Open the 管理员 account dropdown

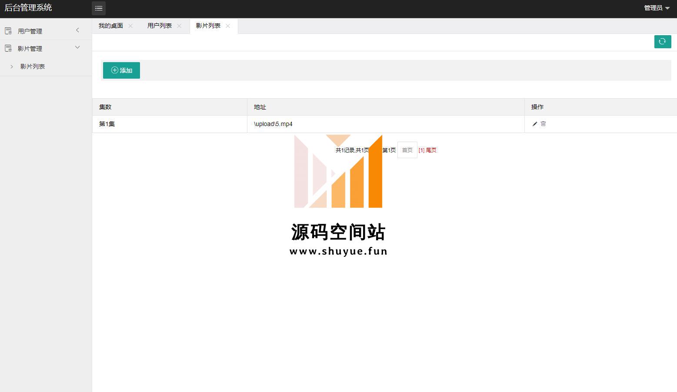(657, 8)
